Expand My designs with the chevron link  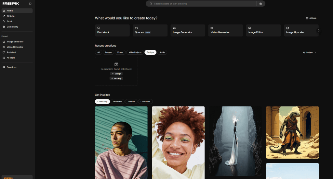(x=309, y=52)
